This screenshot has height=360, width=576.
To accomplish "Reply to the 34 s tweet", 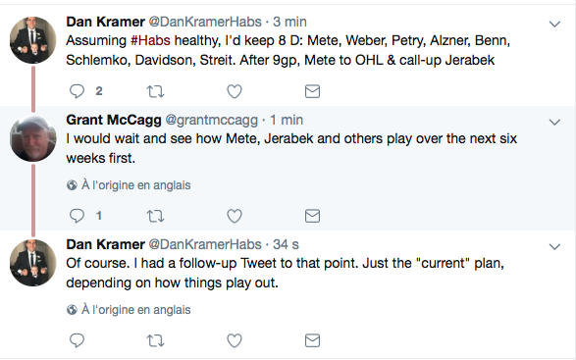I will point(78,340).
